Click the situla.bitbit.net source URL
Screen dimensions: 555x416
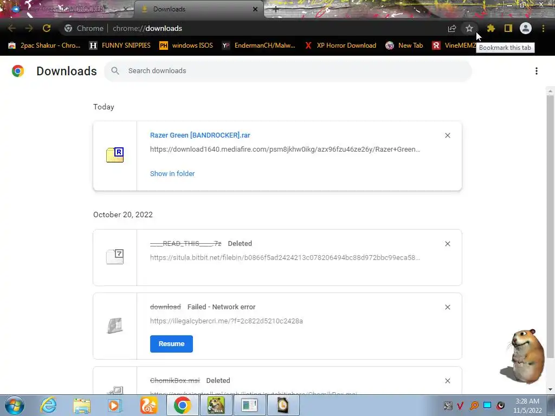point(285,257)
